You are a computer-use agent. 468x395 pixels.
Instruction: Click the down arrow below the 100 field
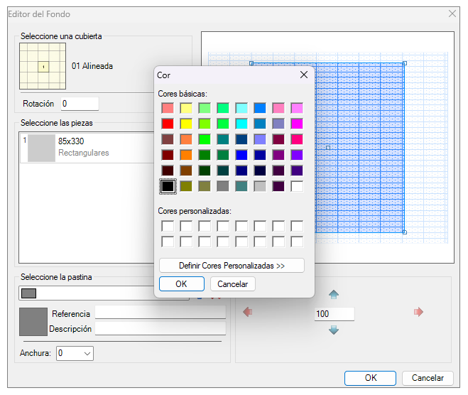pyautogui.click(x=333, y=330)
